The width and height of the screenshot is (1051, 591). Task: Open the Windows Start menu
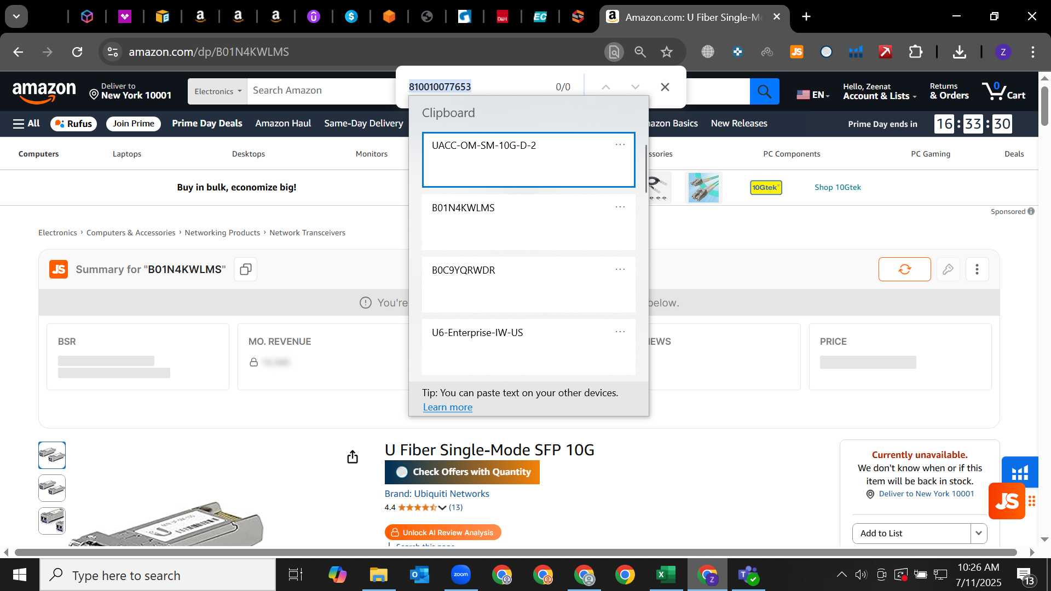click(20, 575)
